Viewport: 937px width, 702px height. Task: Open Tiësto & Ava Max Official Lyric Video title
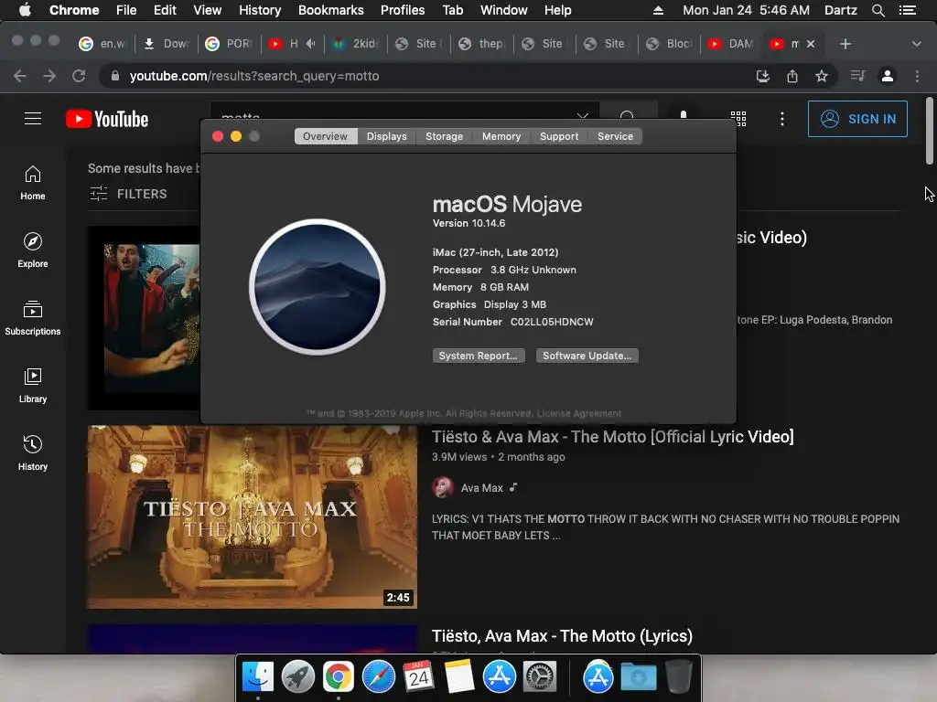[x=612, y=437]
